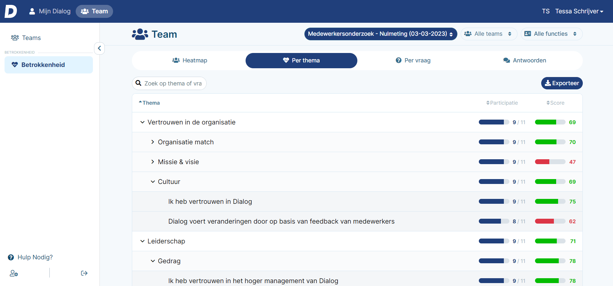
Task: Switch to the Antwoorden tab
Action: [525, 60]
